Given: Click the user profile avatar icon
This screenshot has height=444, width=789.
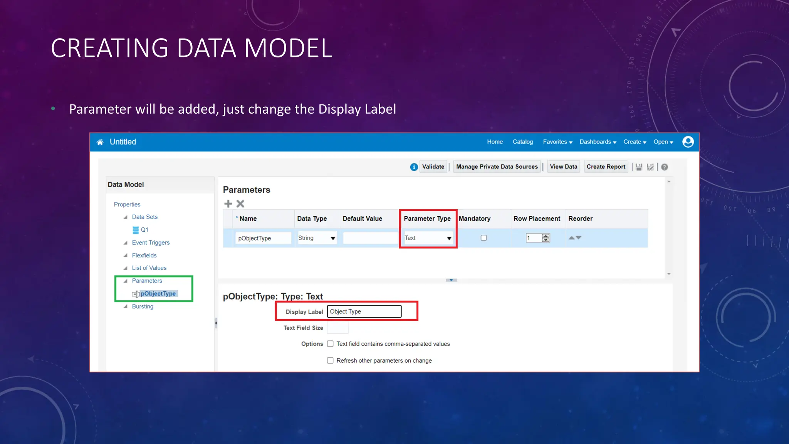Looking at the screenshot, I should pos(688,142).
